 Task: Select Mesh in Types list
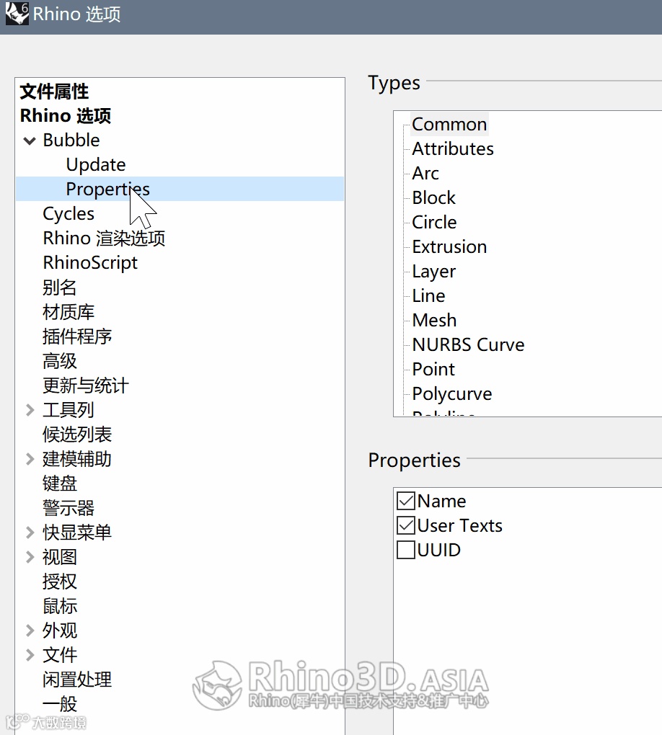[434, 320]
